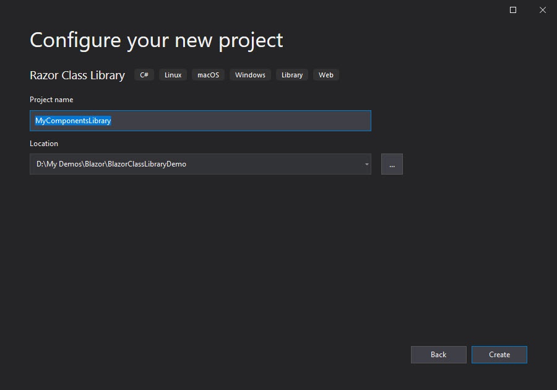557x390 pixels.
Task: Select the Library tag
Action: click(x=292, y=75)
